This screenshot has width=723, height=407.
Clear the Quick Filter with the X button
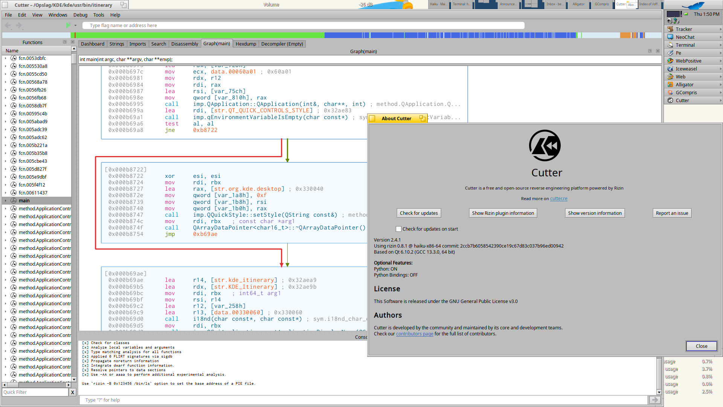[73, 392]
